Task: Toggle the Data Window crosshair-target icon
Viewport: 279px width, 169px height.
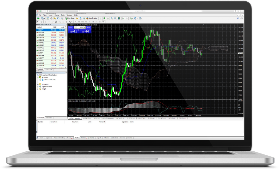Action: click(x=51, y=18)
